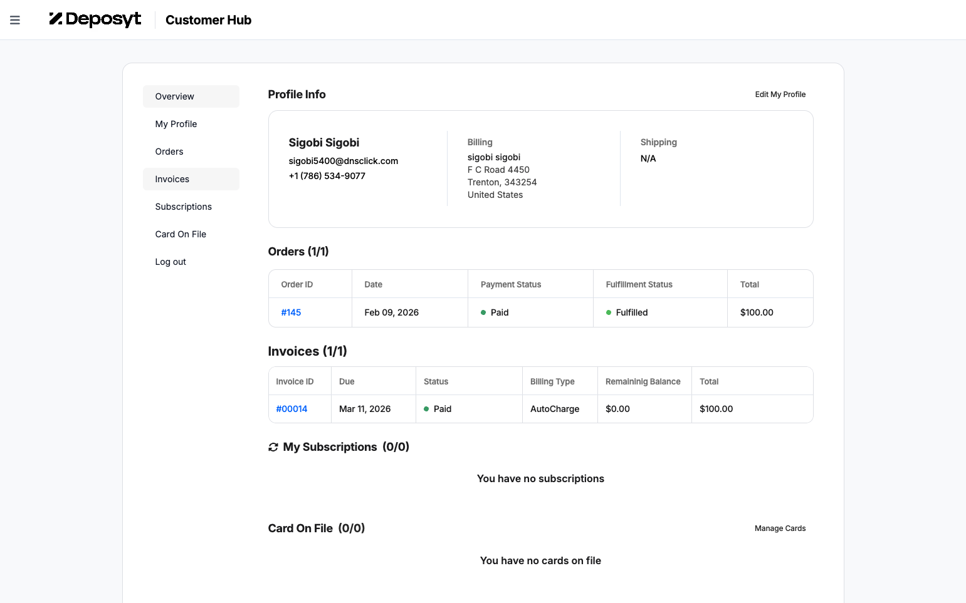Click the Date column header in Orders
Image resolution: width=966 pixels, height=603 pixels.
point(374,284)
